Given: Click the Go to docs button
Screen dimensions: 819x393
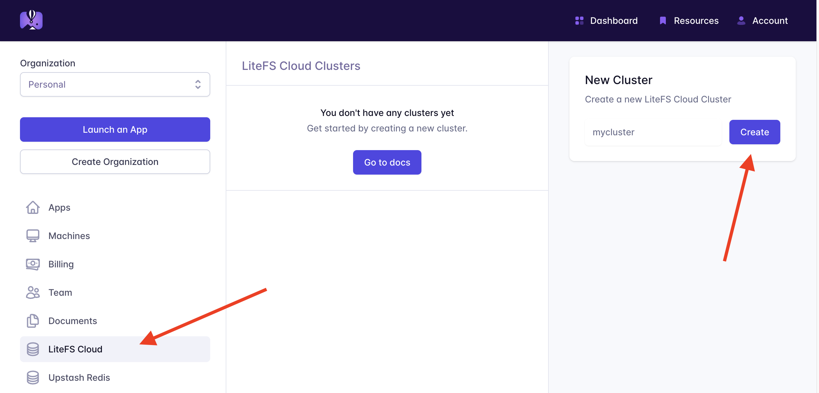Looking at the screenshot, I should pyautogui.click(x=387, y=162).
